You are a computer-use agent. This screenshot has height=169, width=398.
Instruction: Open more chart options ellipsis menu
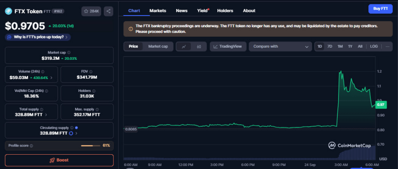coord(388,46)
